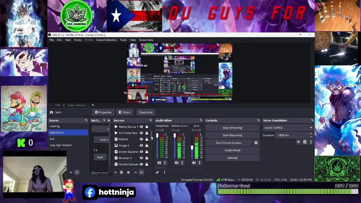The height and width of the screenshot is (203, 361).
Task: Deactivate the kam source
Action: tap(146, 112)
